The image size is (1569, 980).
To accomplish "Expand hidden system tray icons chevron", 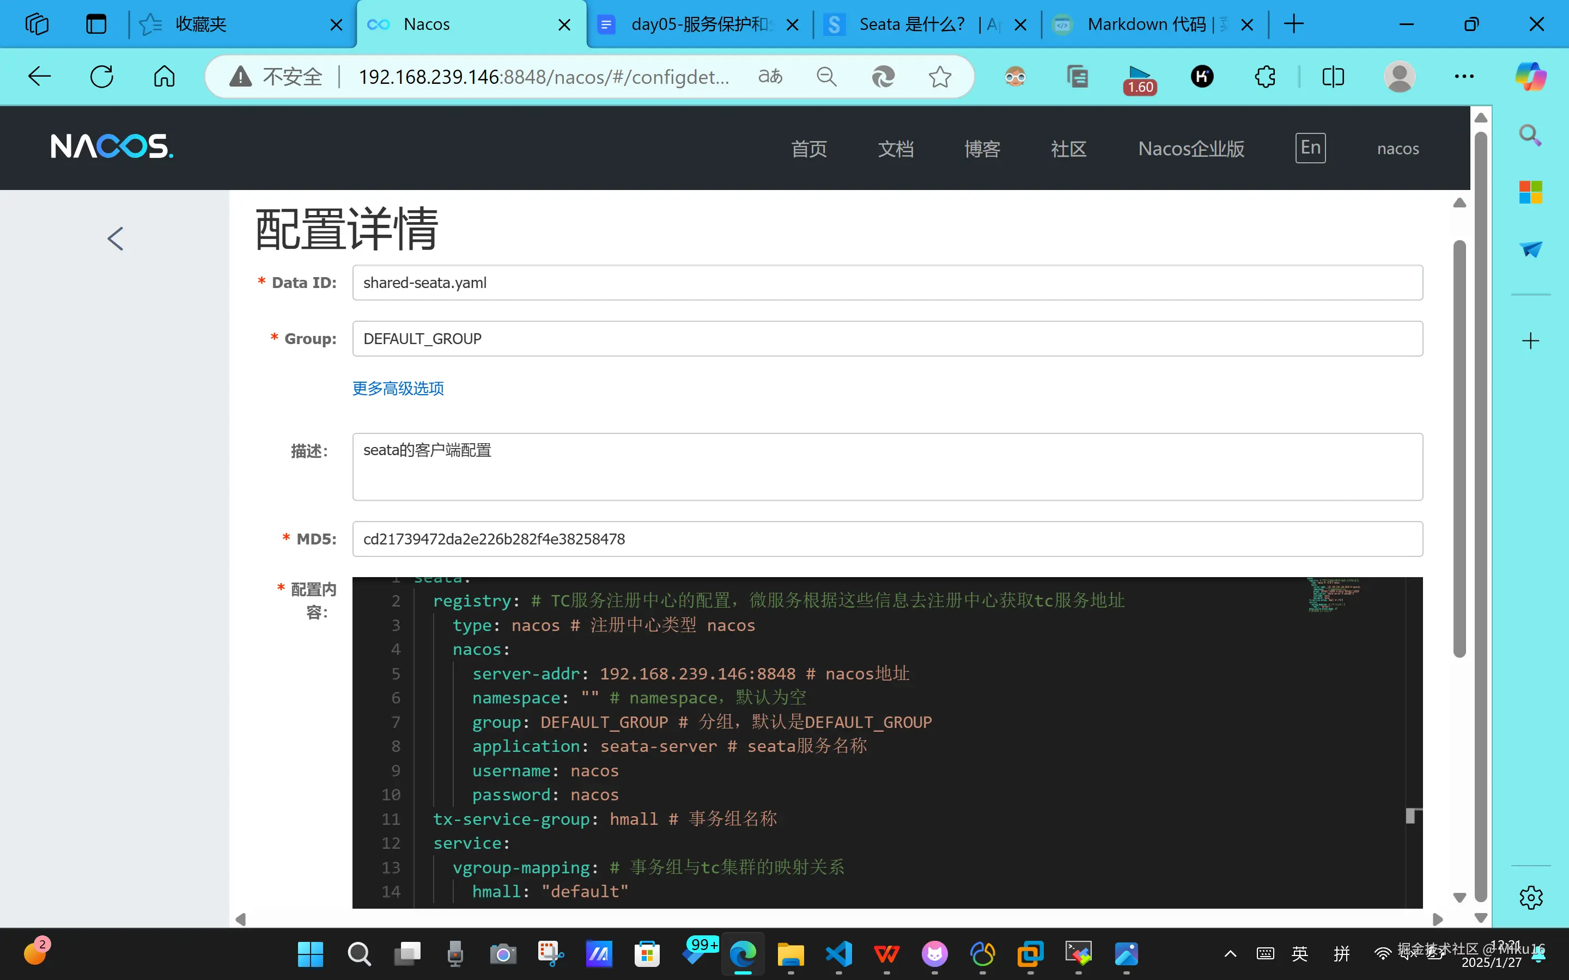I will 1230,953.
